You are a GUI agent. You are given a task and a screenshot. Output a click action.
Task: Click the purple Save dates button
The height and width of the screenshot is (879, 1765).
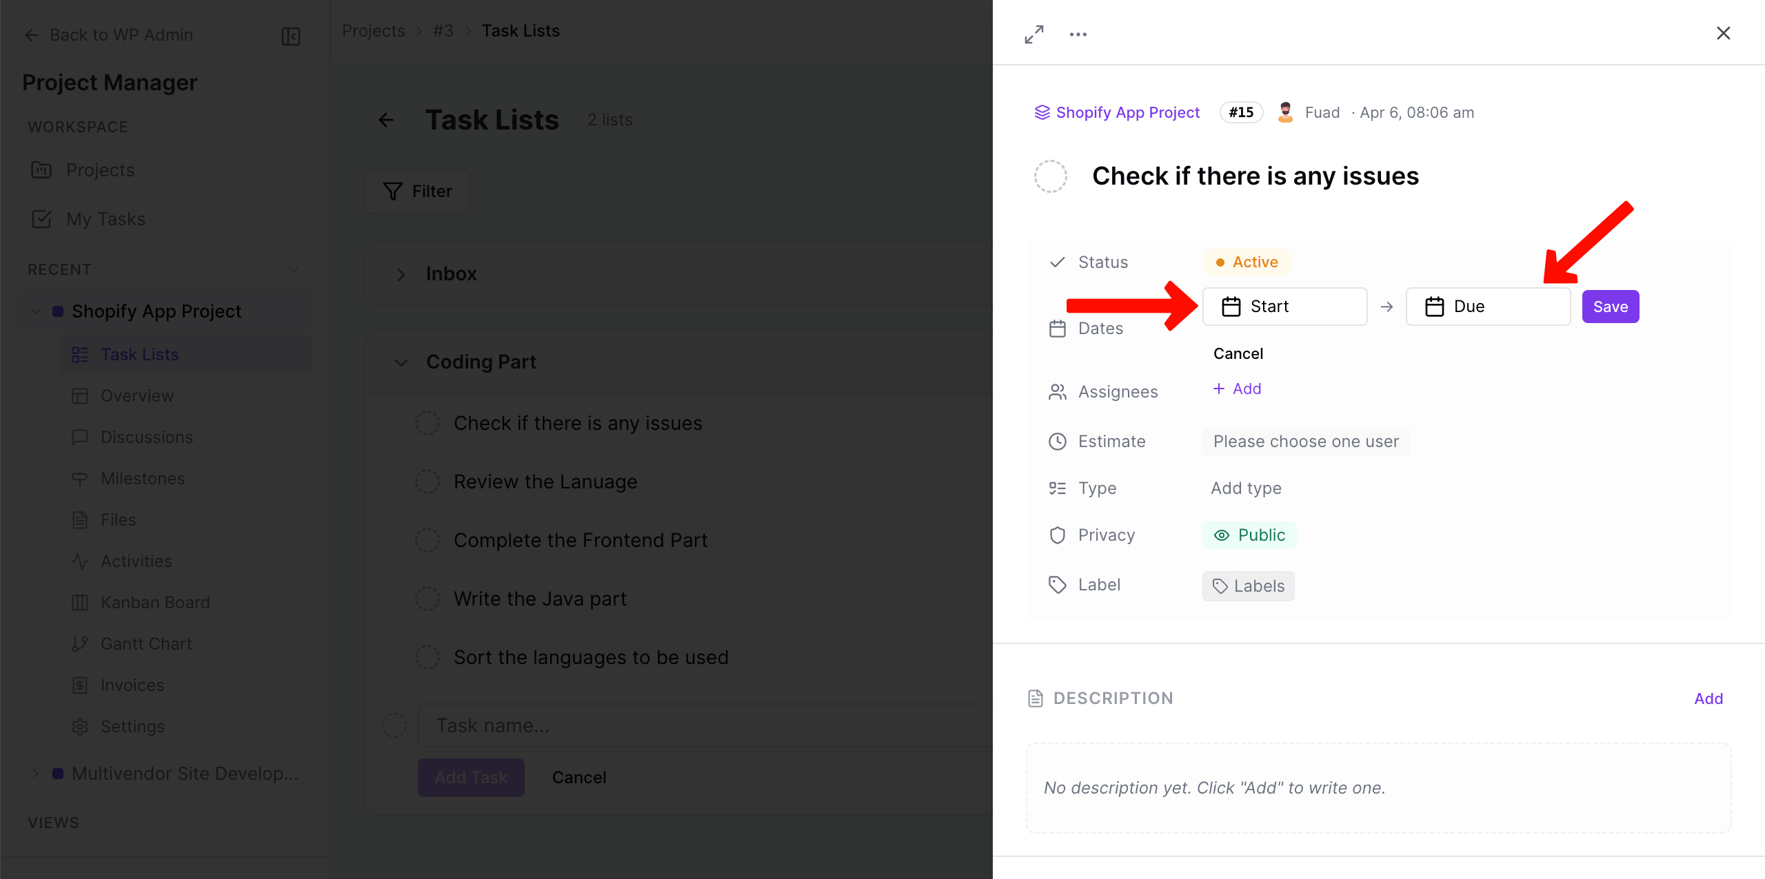[x=1610, y=307]
